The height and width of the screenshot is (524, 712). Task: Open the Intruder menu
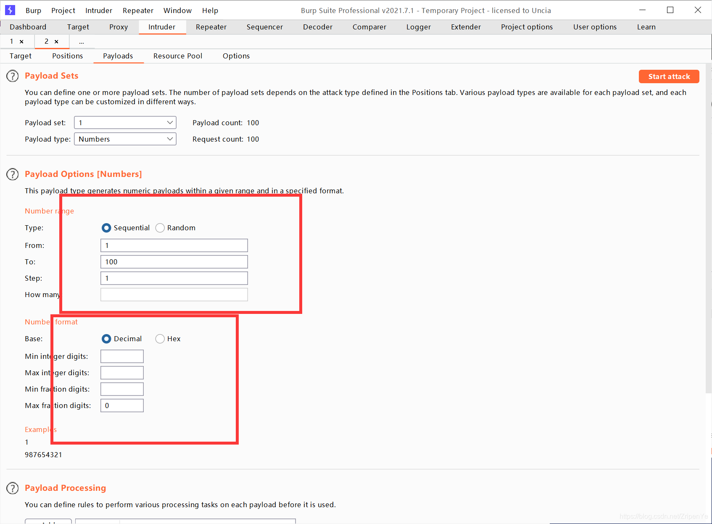pos(99,11)
